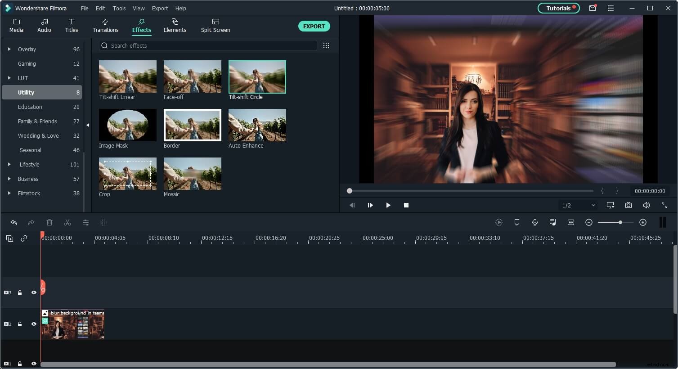Viewport: 678px width, 369px height.
Task: Record voiceover with the microphone icon
Action: pos(535,222)
